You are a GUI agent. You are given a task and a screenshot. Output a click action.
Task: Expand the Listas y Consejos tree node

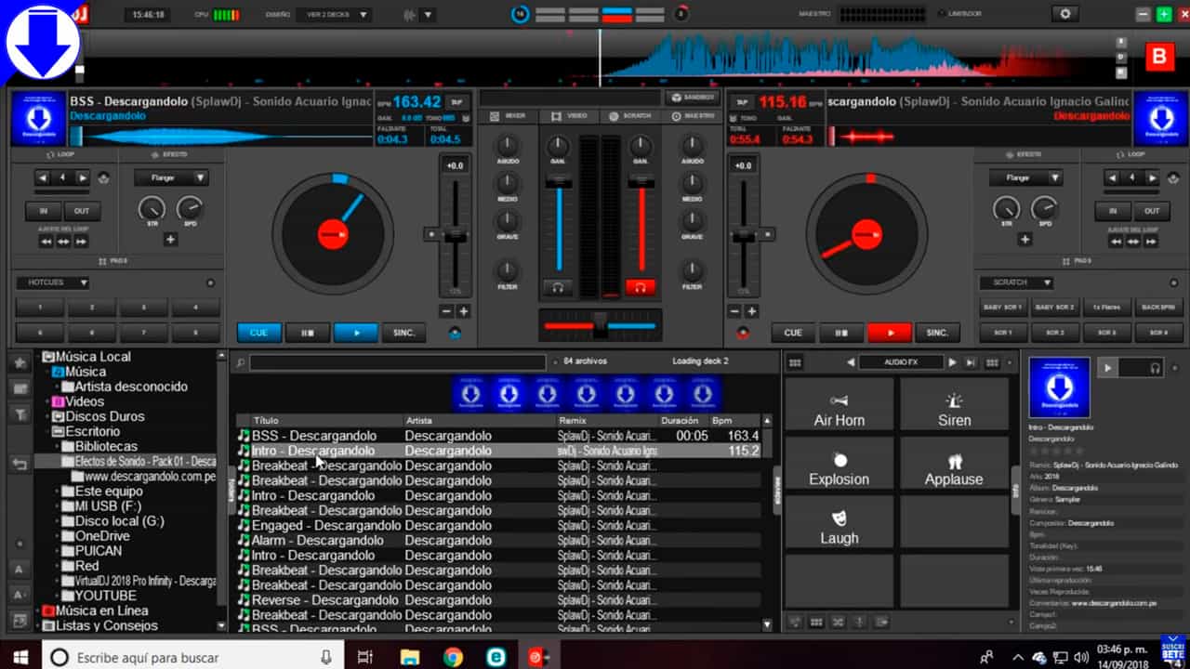coord(38,626)
